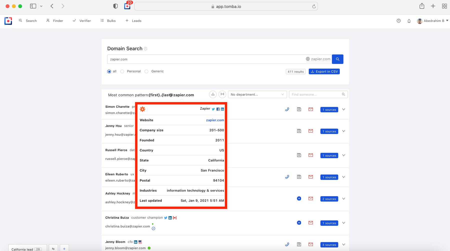
Task: Click the 'Find someone...' search field
Action: [318, 94]
